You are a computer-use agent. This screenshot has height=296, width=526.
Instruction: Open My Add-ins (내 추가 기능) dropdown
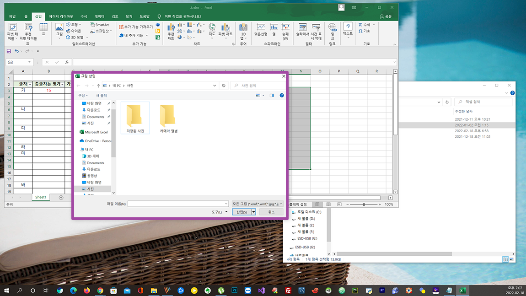pos(134,35)
